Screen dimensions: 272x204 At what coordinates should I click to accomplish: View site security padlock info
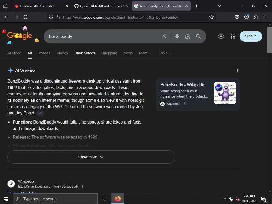click(58, 17)
